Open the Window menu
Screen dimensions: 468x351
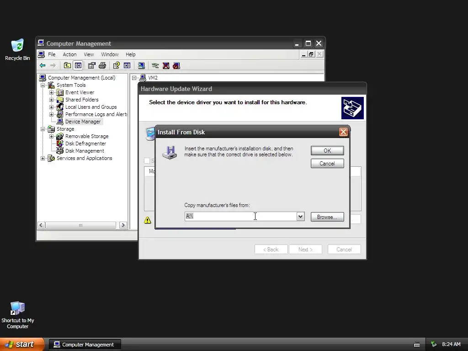pos(110,54)
